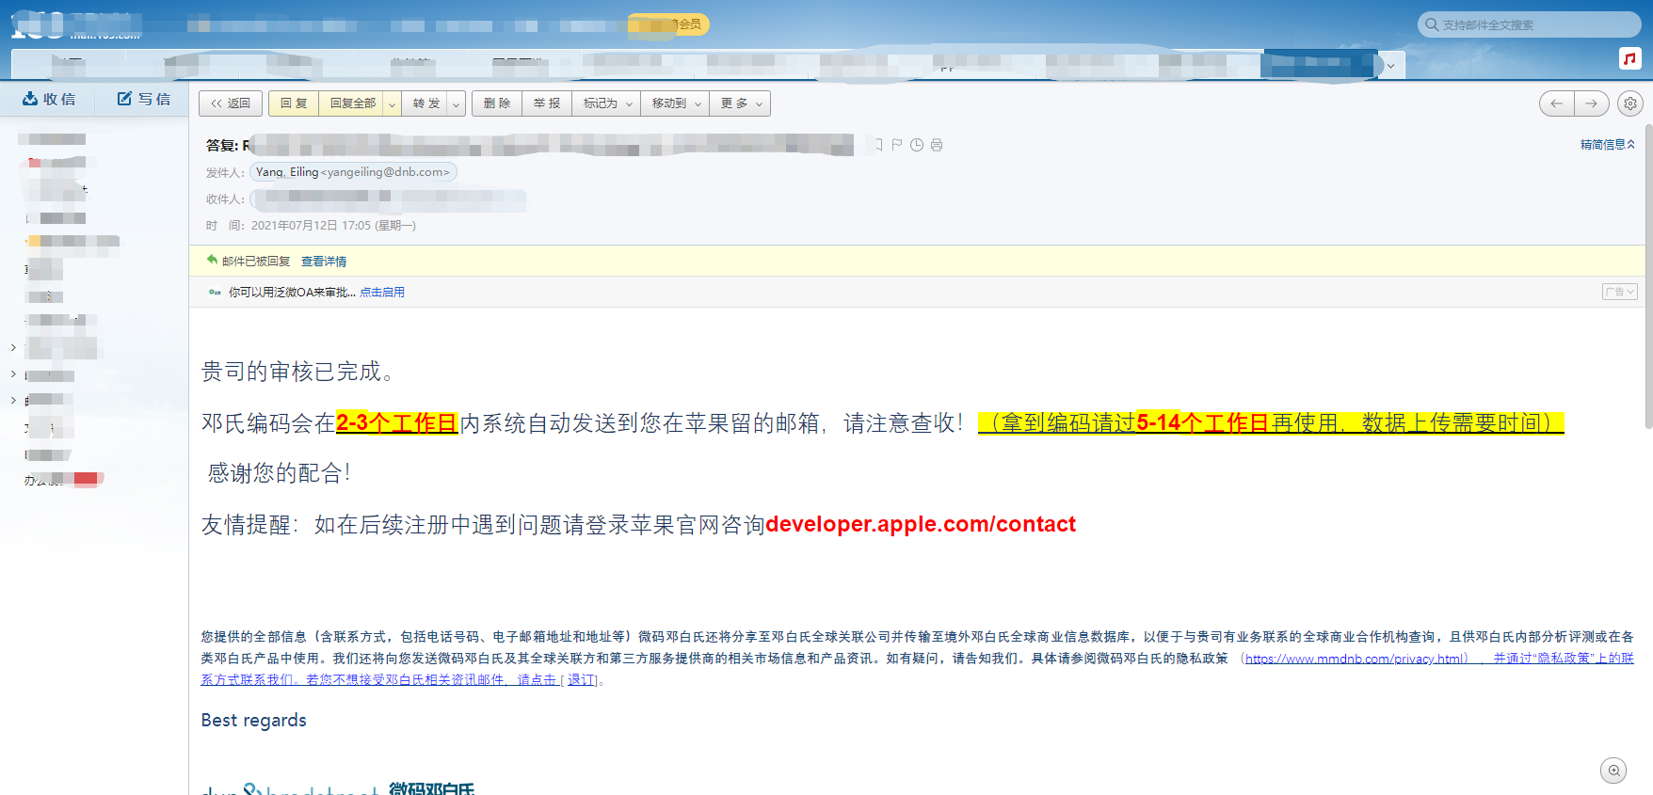The image size is (1653, 795).
Task: Go back with the 返回 button
Action: (x=231, y=103)
